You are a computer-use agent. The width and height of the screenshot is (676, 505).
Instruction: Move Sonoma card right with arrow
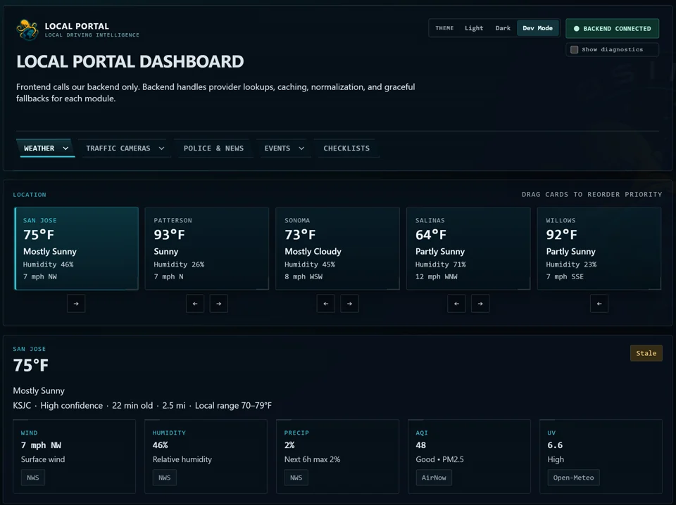pos(349,304)
